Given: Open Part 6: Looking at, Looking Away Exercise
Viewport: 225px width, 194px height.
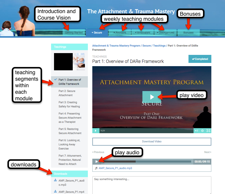Looking at the screenshot, I should [x=69, y=144].
